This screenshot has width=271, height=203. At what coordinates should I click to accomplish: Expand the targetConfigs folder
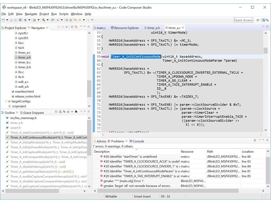[x=6, y=101]
